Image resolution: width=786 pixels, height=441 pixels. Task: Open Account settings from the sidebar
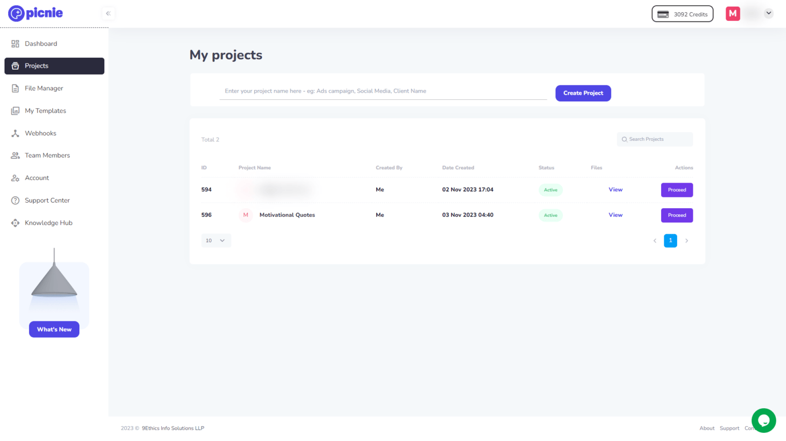click(x=36, y=178)
